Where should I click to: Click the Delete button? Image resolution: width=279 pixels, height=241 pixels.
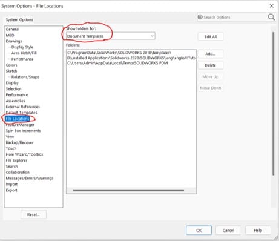(211, 65)
